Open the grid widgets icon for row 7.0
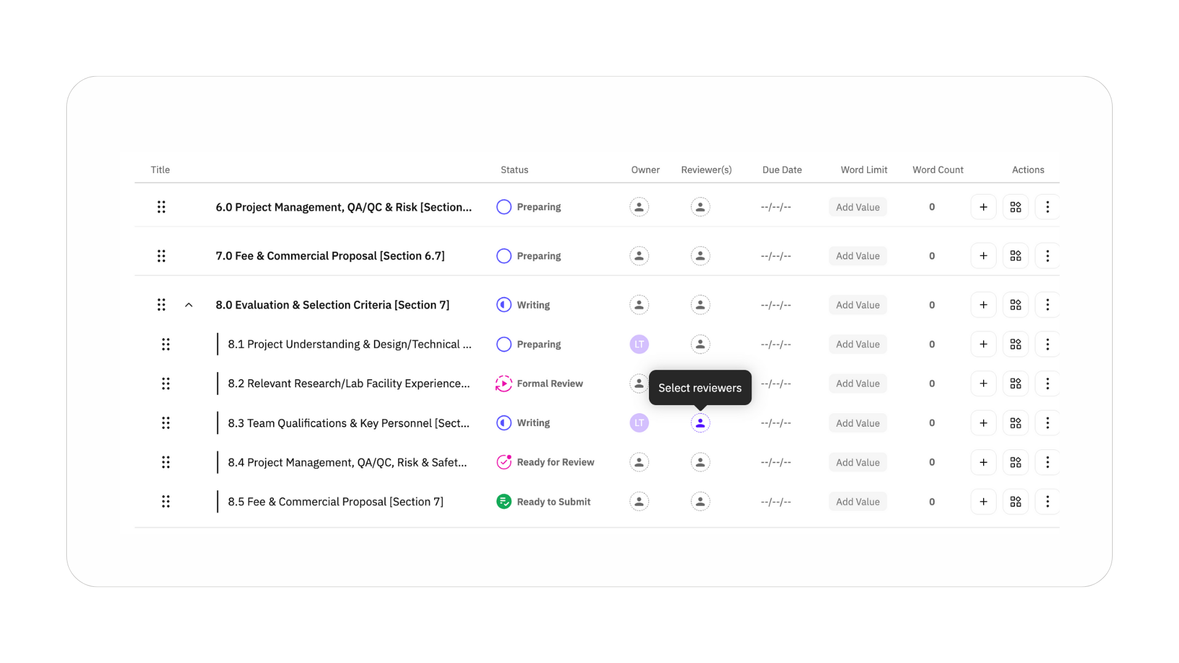 point(1015,256)
